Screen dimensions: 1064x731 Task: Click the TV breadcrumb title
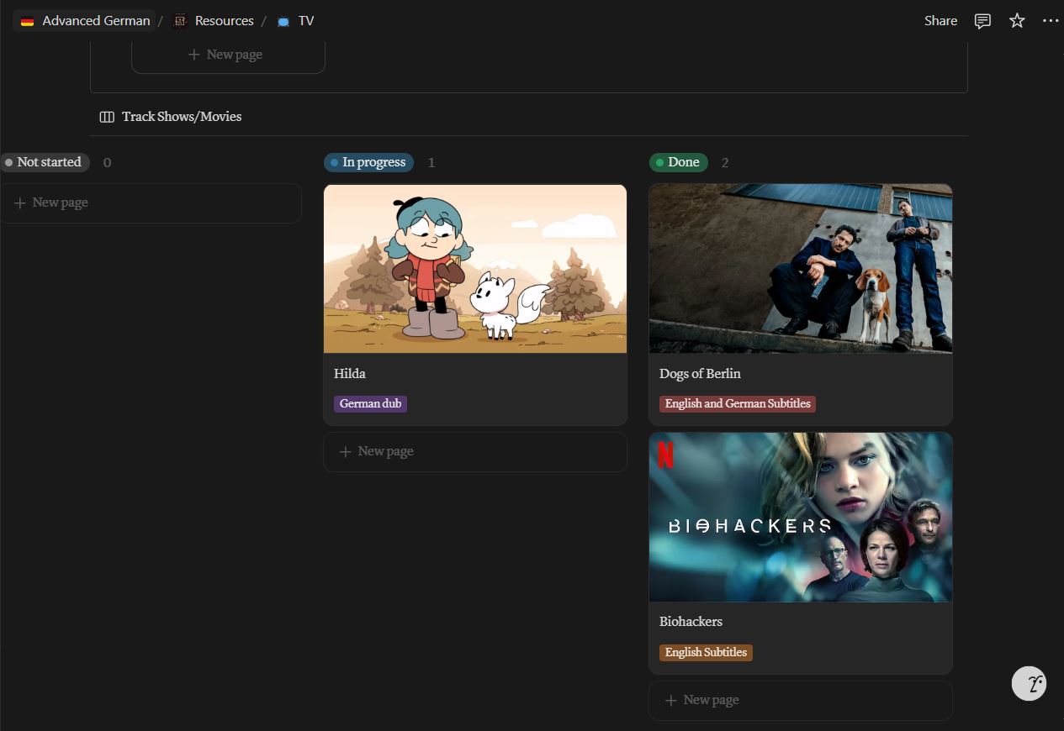click(x=306, y=21)
